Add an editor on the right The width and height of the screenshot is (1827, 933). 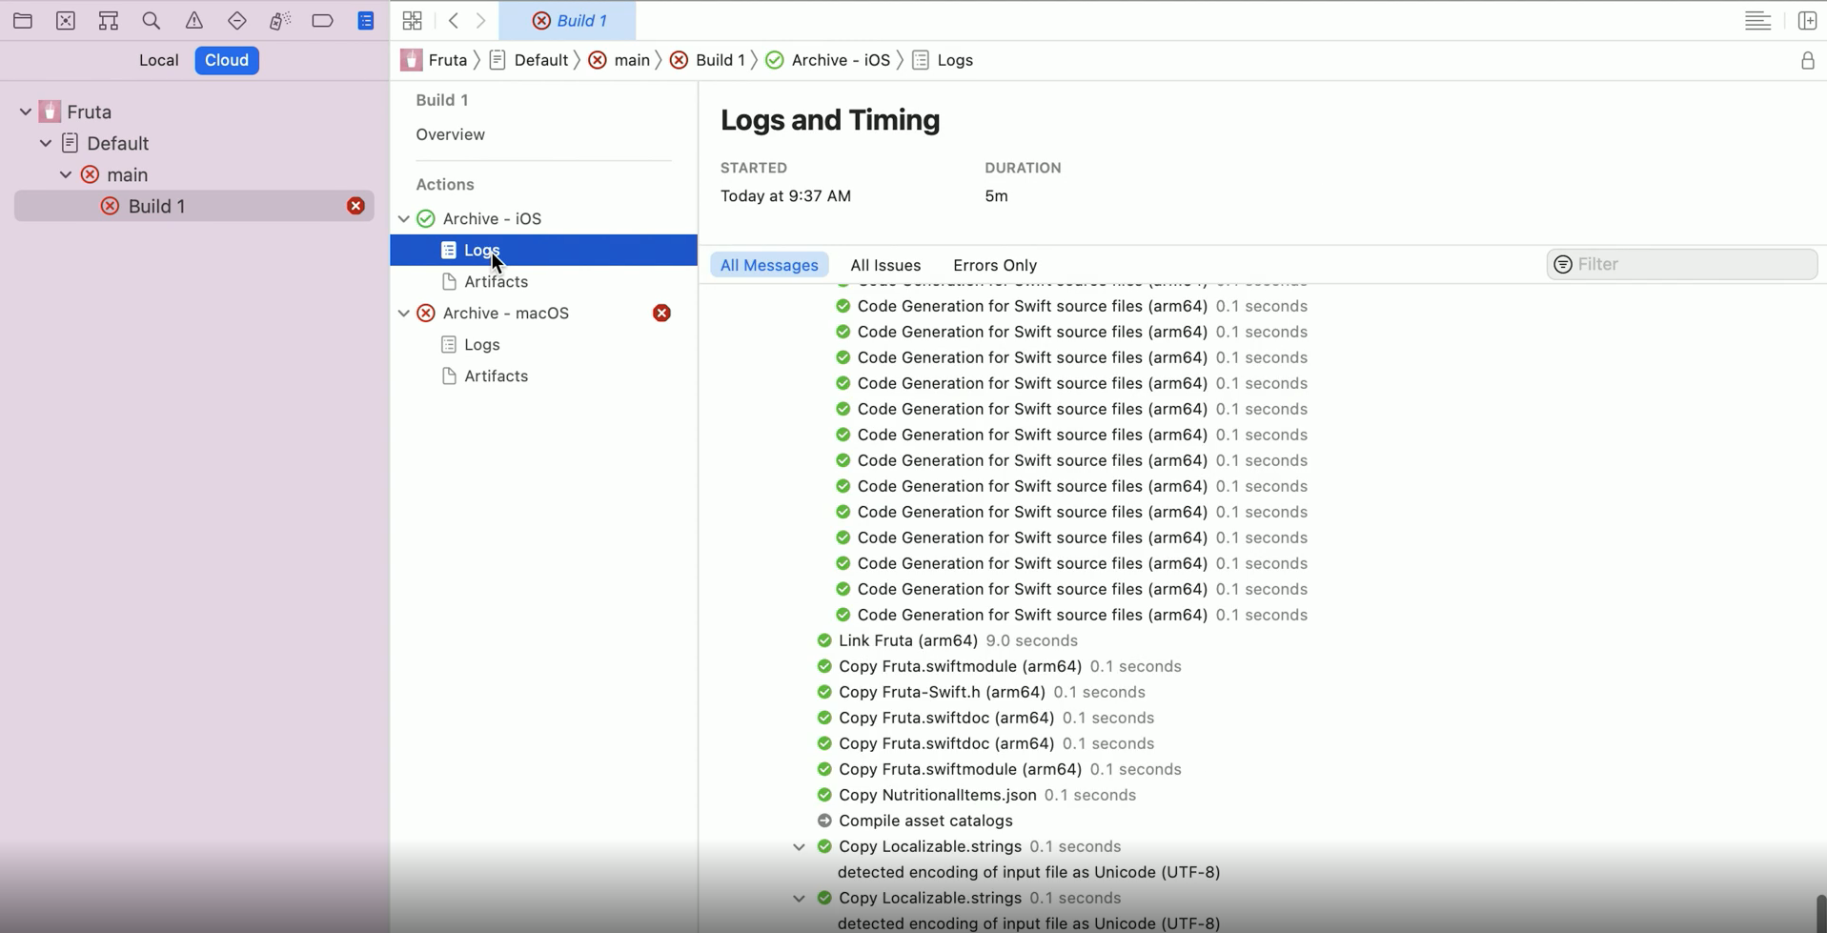click(1807, 20)
